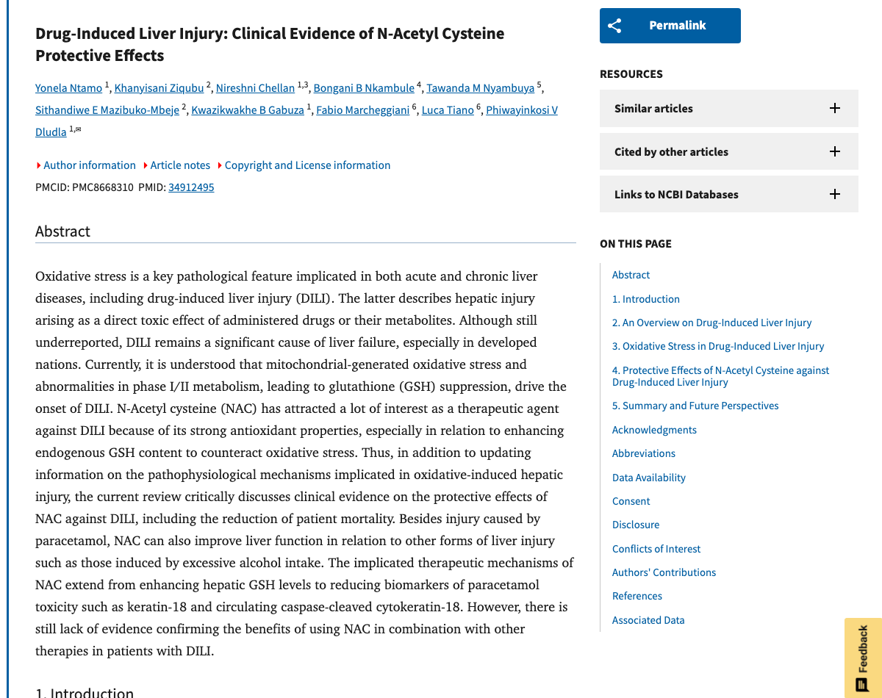882x698 pixels.
Task: Navigate to Summary and Future Perspectives section
Action: coord(695,405)
